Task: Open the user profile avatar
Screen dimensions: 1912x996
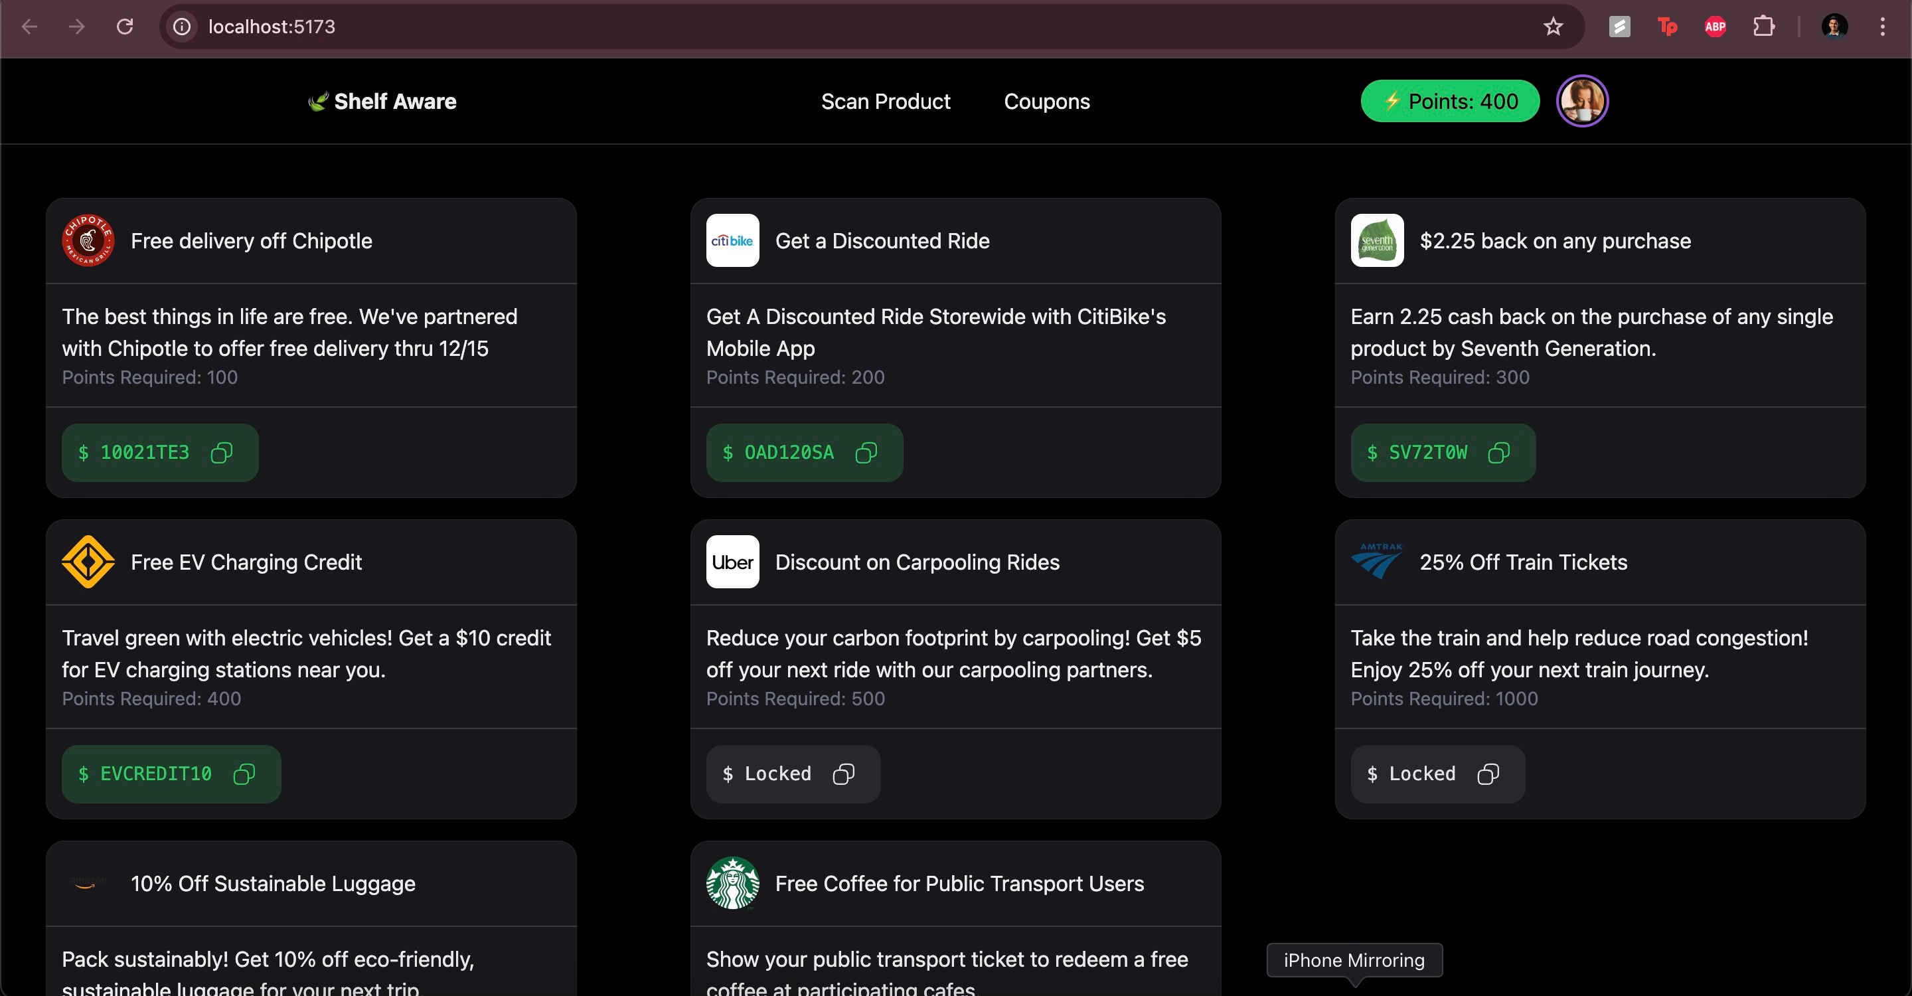Action: tap(1581, 102)
